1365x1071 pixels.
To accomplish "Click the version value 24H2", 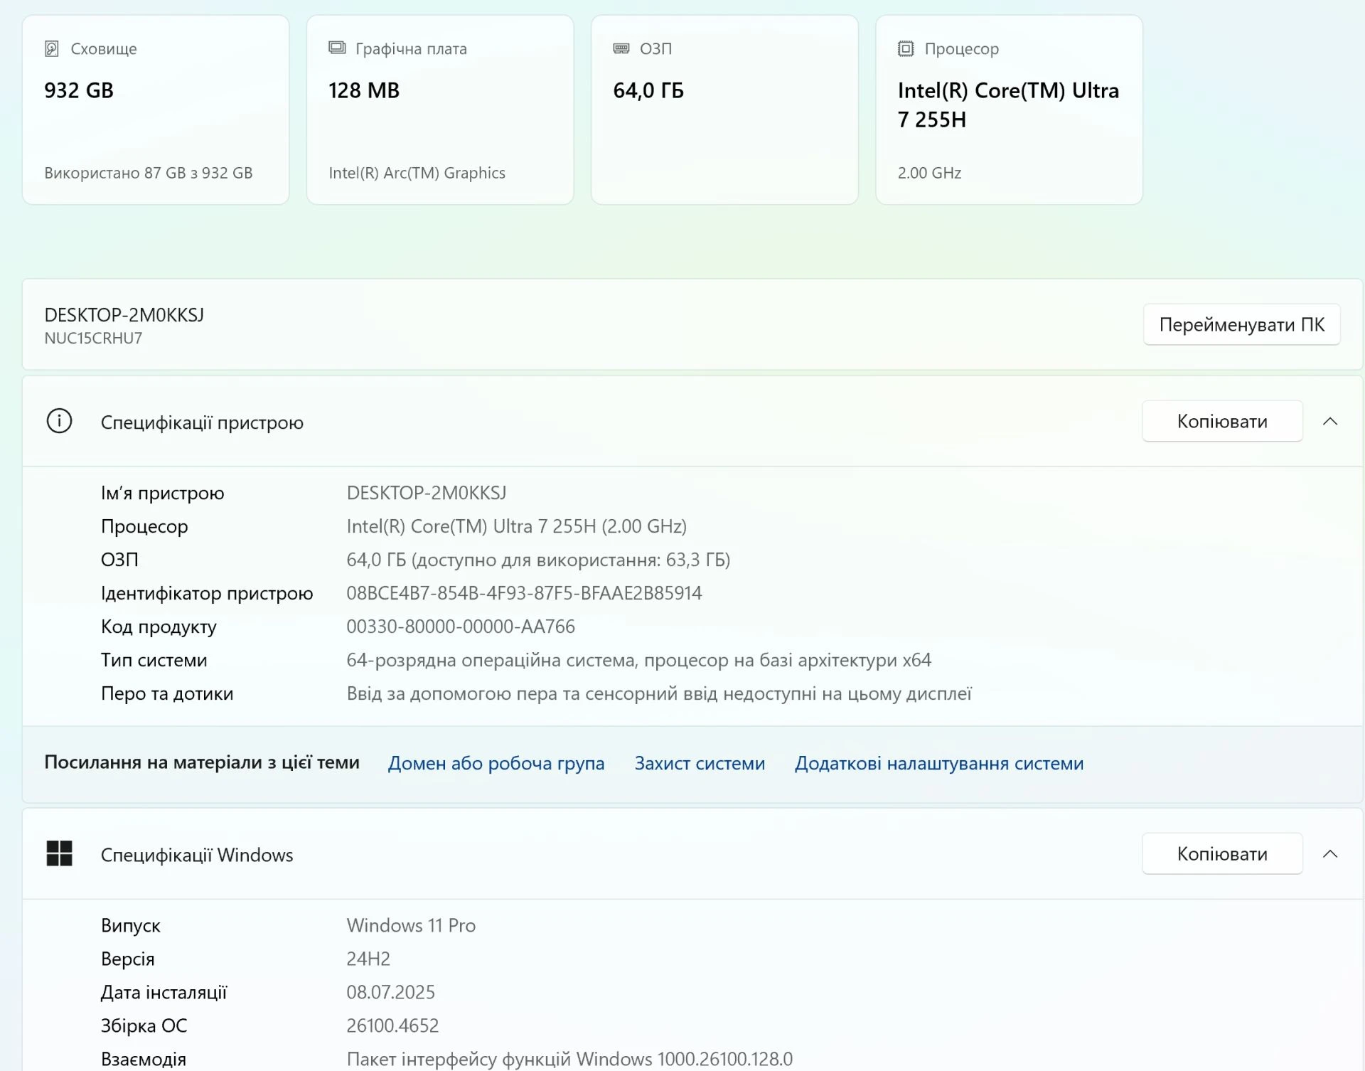I will pyautogui.click(x=368, y=959).
